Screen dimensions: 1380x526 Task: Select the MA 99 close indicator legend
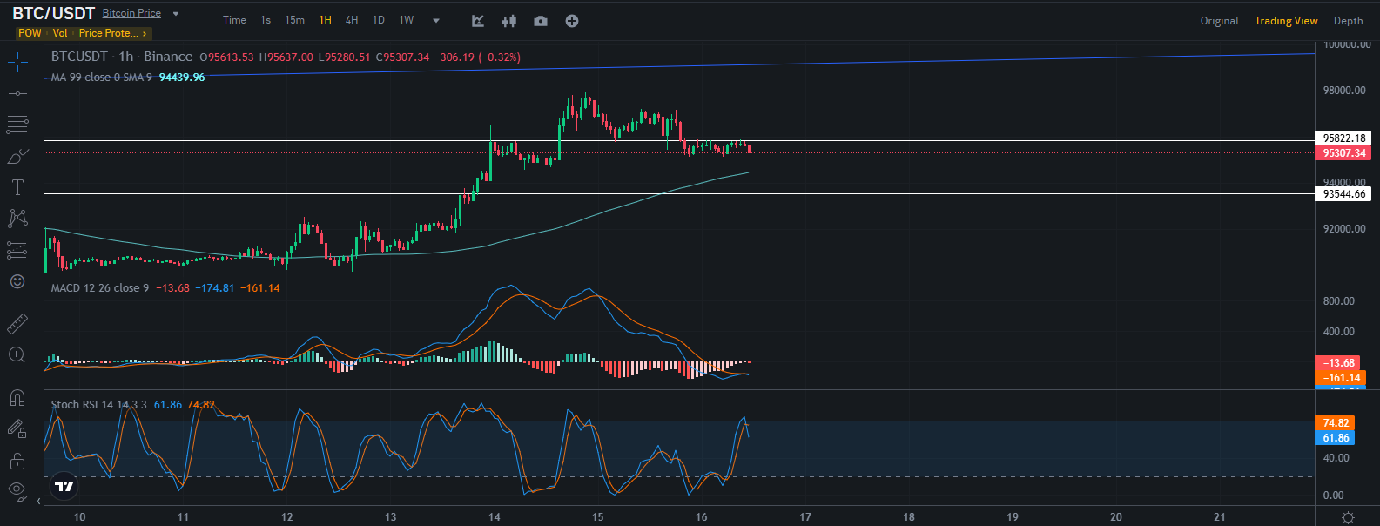click(101, 78)
